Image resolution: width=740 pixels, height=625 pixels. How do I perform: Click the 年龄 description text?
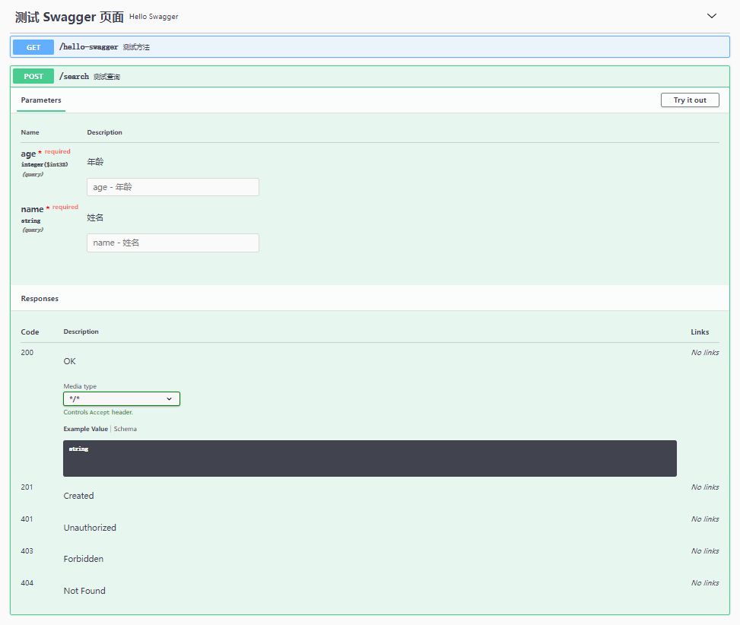coord(95,162)
